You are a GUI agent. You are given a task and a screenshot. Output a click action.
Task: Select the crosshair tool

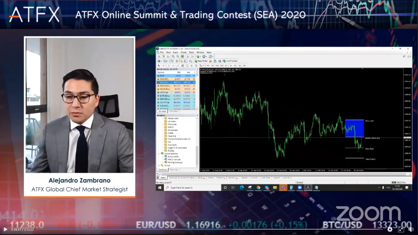[x=163, y=65]
